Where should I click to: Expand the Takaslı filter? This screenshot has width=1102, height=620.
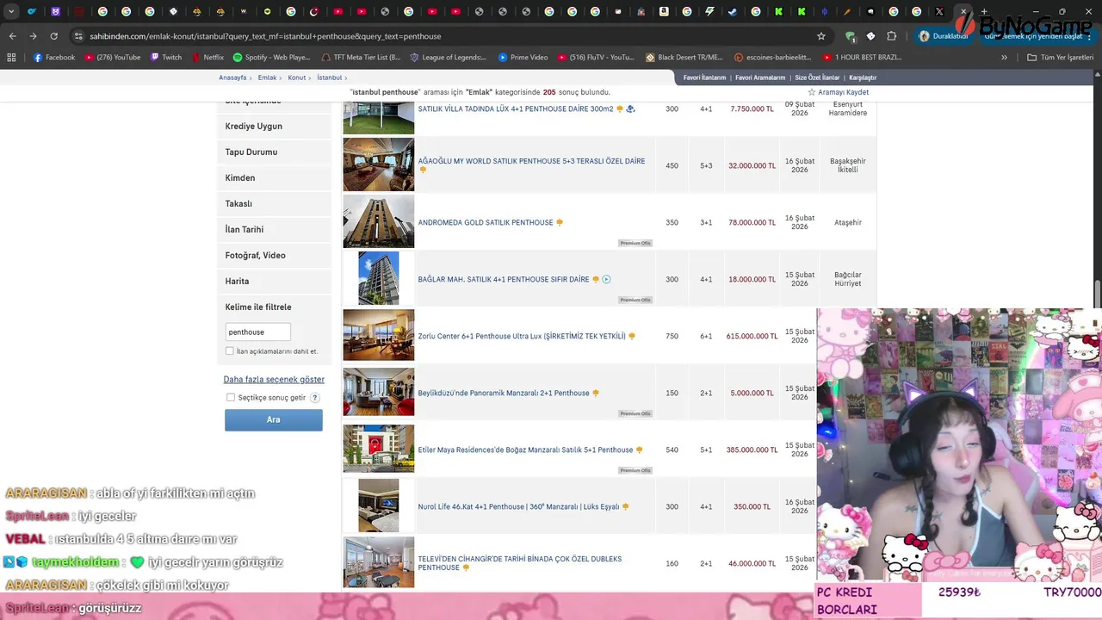pos(274,203)
